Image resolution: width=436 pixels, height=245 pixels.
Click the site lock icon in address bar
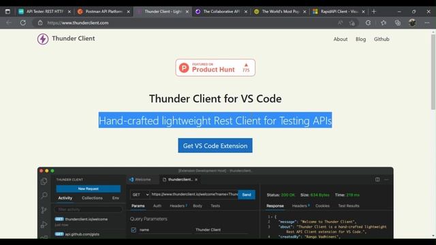point(40,22)
